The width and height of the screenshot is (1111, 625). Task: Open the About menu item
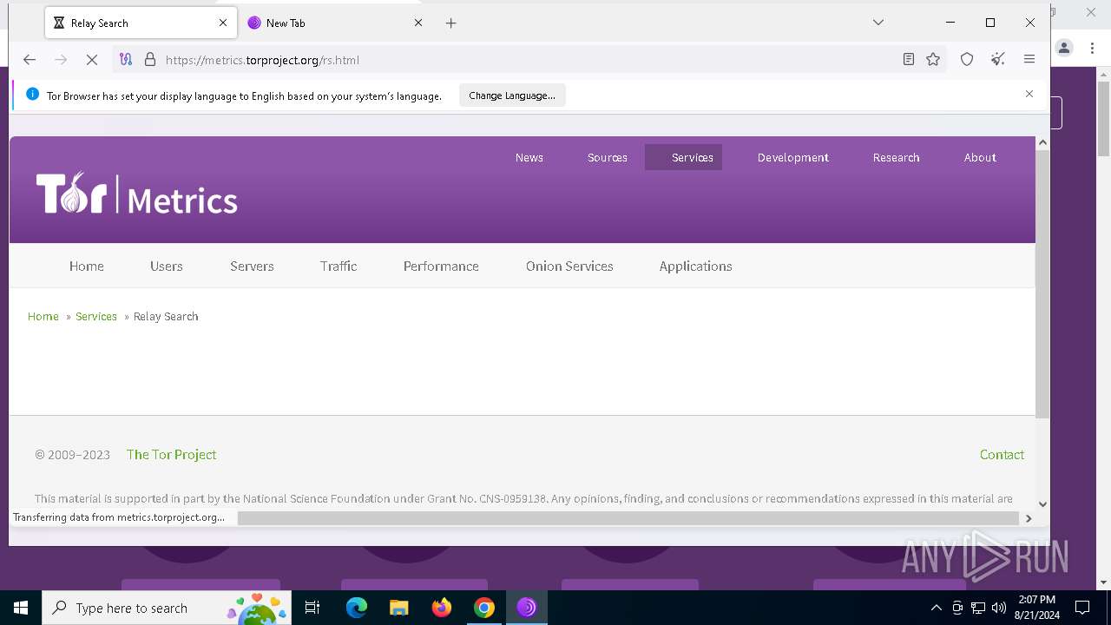tap(980, 157)
